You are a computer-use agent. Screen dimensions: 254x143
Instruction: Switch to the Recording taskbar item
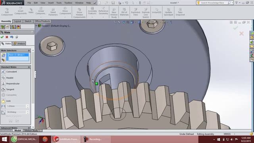point(96,139)
